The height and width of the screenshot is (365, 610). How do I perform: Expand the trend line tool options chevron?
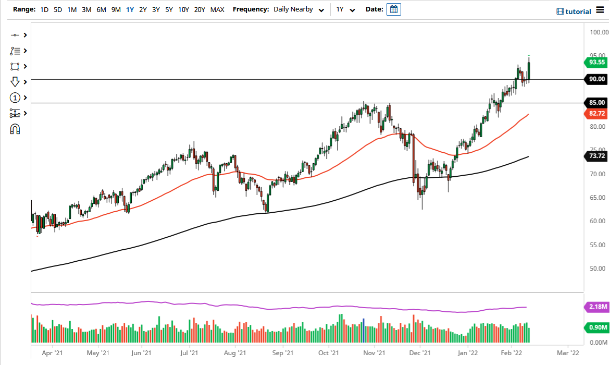[26, 35]
